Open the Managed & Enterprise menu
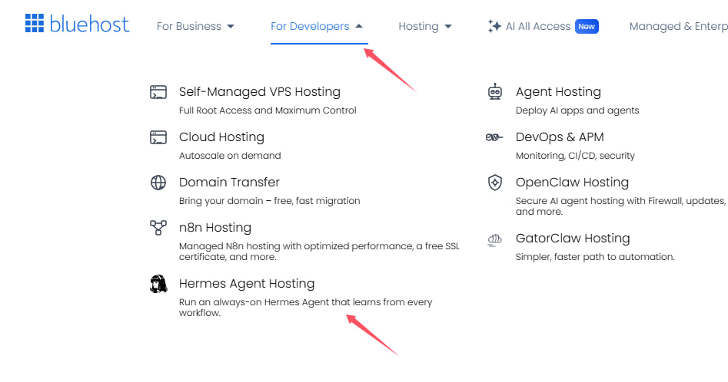The height and width of the screenshot is (382, 728). [x=678, y=26]
